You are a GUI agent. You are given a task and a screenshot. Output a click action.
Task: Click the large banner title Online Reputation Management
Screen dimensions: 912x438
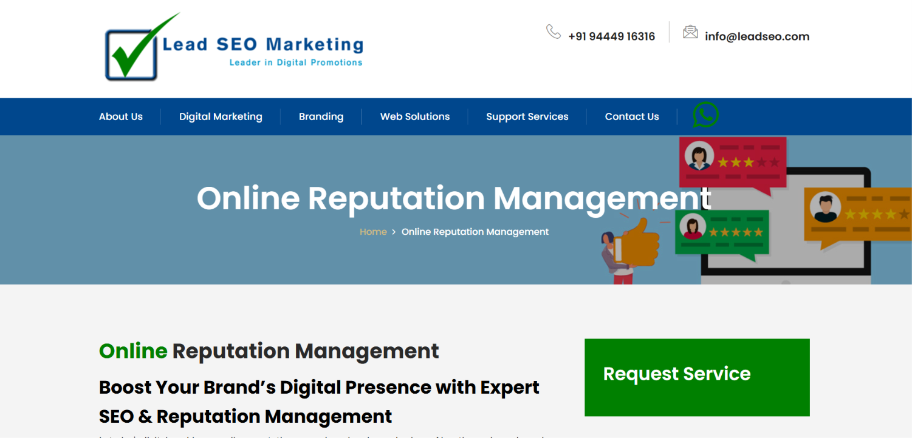pyautogui.click(x=454, y=198)
